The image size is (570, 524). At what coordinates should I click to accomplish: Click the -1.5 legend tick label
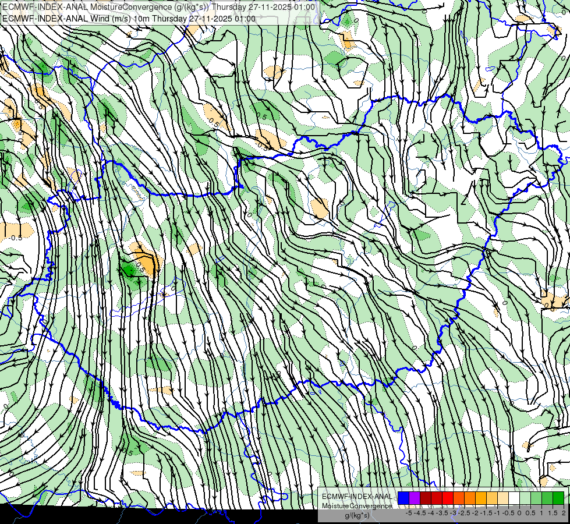[x=486, y=513]
